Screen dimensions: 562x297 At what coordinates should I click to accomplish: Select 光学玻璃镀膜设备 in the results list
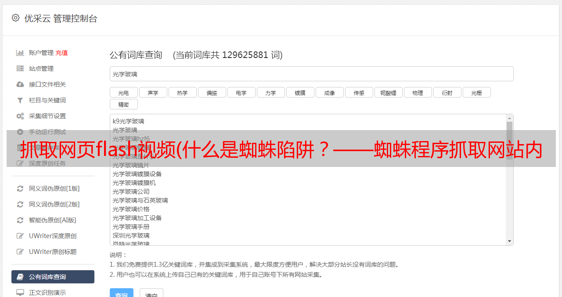137,174
